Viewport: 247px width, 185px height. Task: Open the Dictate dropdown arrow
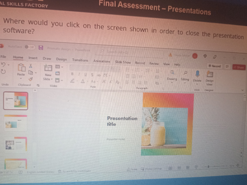(197, 84)
